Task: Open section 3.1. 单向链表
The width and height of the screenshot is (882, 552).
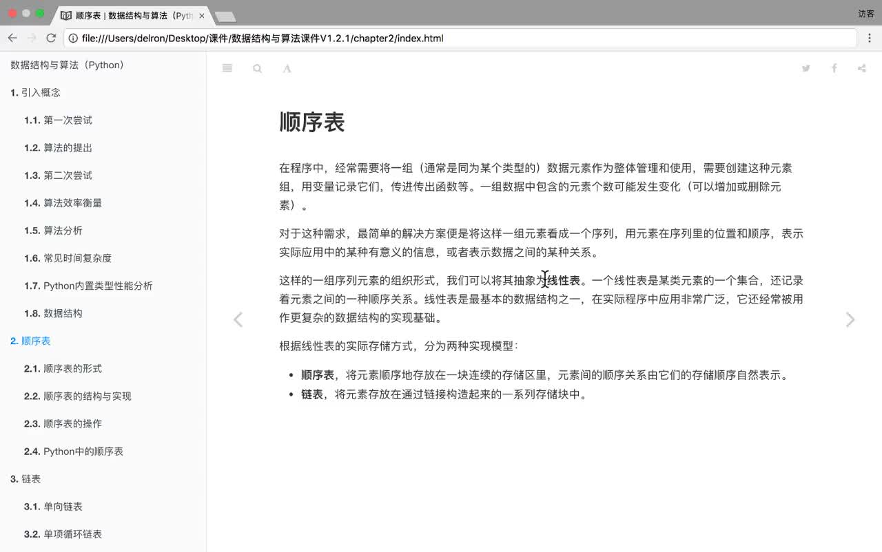Action: tap(53, 506)
